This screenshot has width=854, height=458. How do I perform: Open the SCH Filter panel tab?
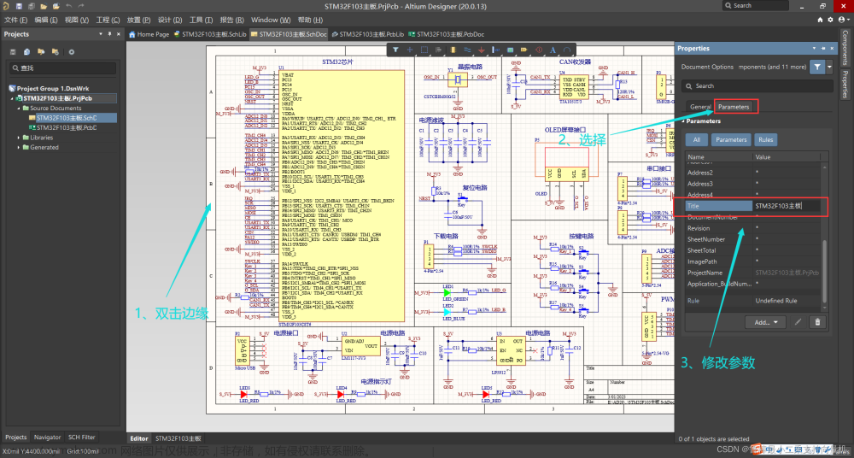[x=82, y=437]
